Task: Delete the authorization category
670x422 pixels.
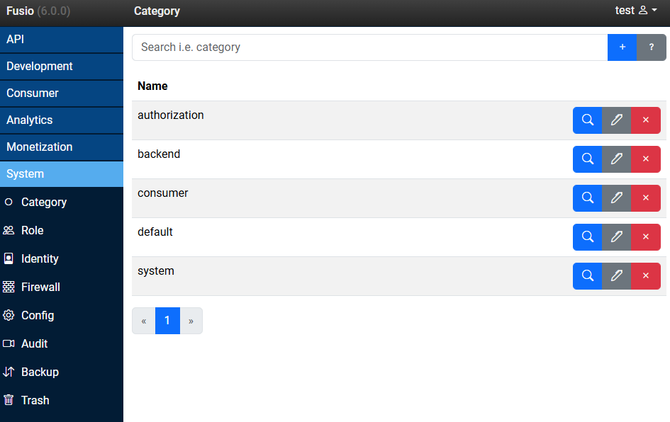Action: 645,120
